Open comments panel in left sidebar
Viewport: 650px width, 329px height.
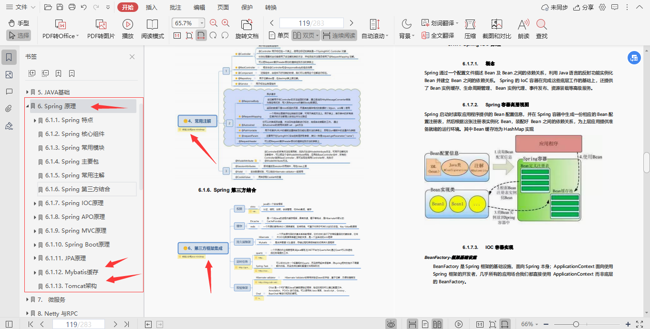coord(9,92)
